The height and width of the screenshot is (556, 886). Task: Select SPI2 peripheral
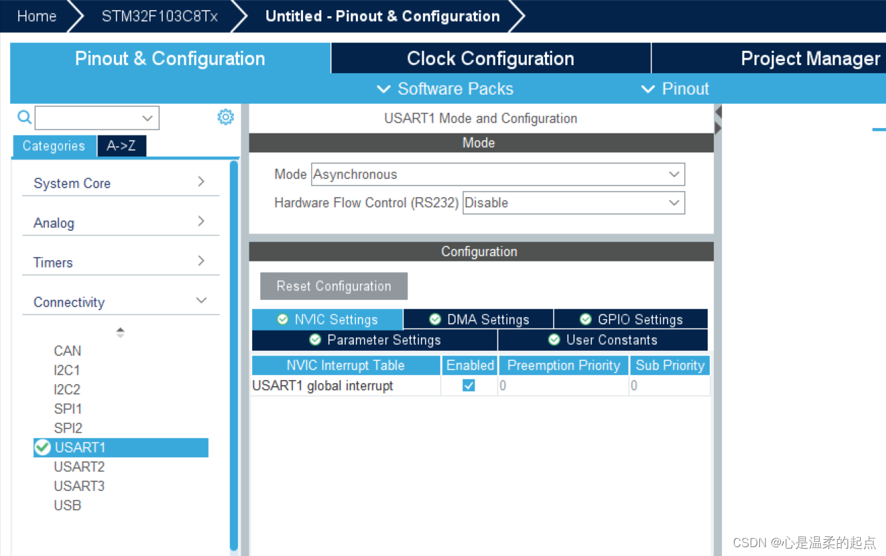click(68, 428)
